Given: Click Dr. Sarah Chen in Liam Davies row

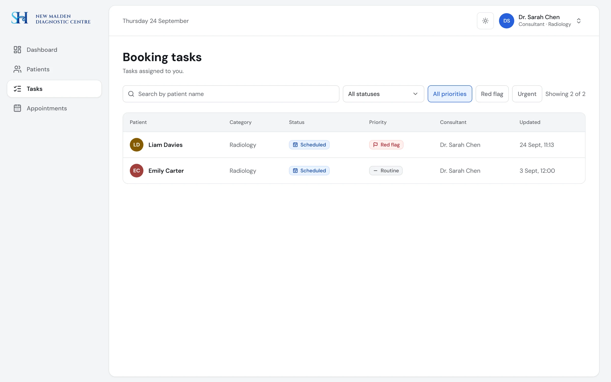Looking at the screenshot, I should click(460, 145).
